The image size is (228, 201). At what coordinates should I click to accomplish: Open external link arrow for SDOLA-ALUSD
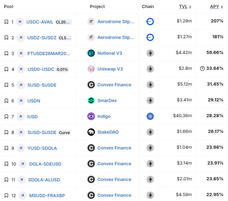click(21, 180)
